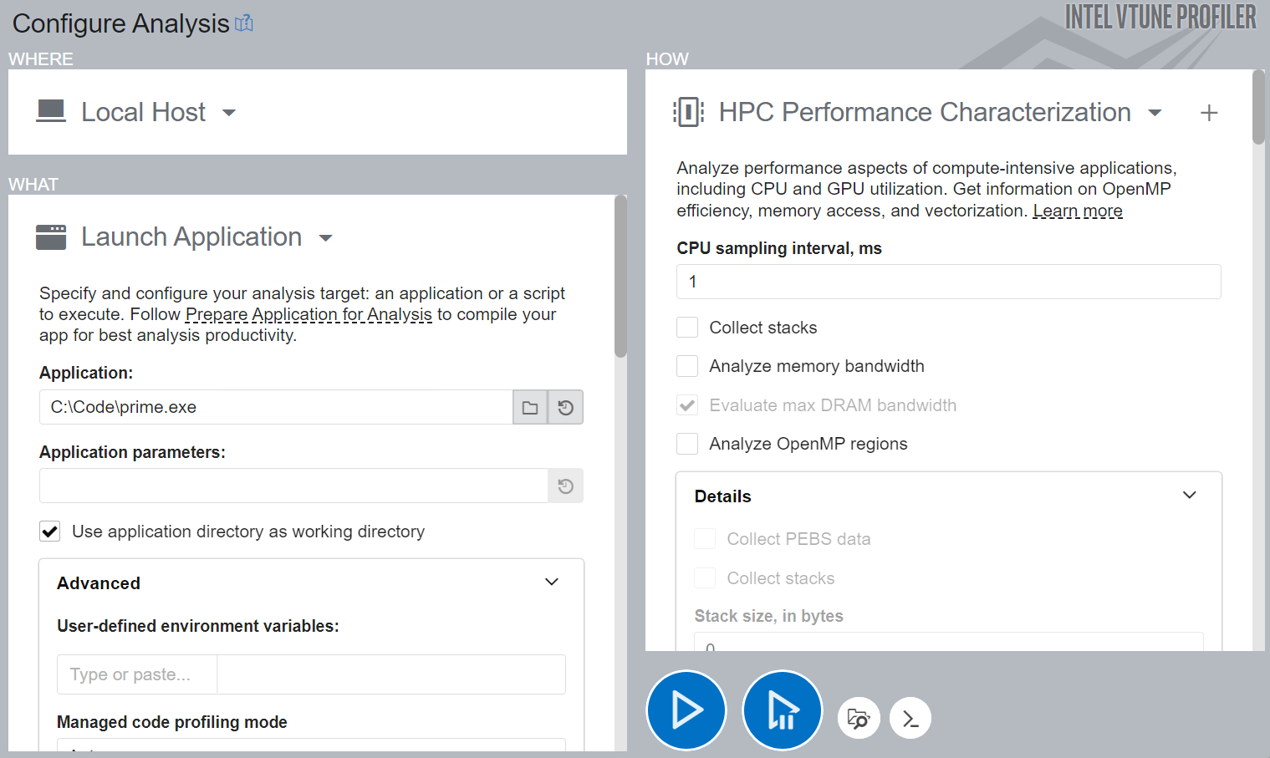Open the Configure Analysis help icon

(x=244, y=23)
